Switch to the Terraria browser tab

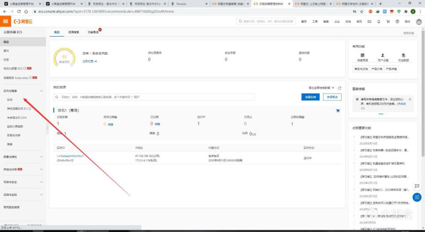190,4
